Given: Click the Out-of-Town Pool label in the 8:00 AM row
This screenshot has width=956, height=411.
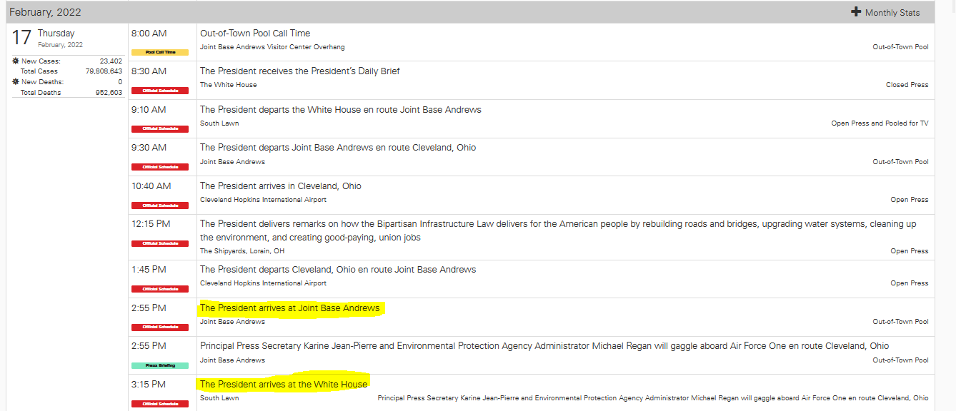Looking at the screenshot, I should pyautogui.click(x=901, y=47).
